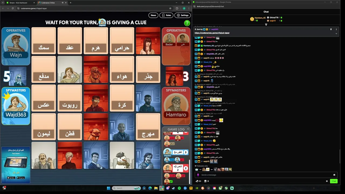Click the pug dog revealed red card
Screen dimensions: 345x194
click(96, 127)
